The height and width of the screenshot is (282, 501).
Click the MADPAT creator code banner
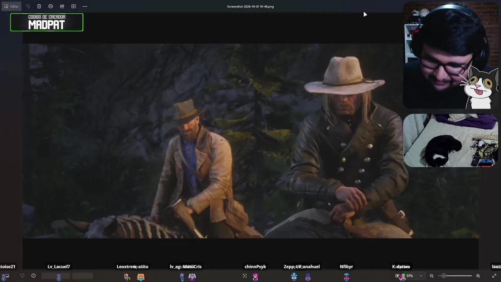click(47, 22)
